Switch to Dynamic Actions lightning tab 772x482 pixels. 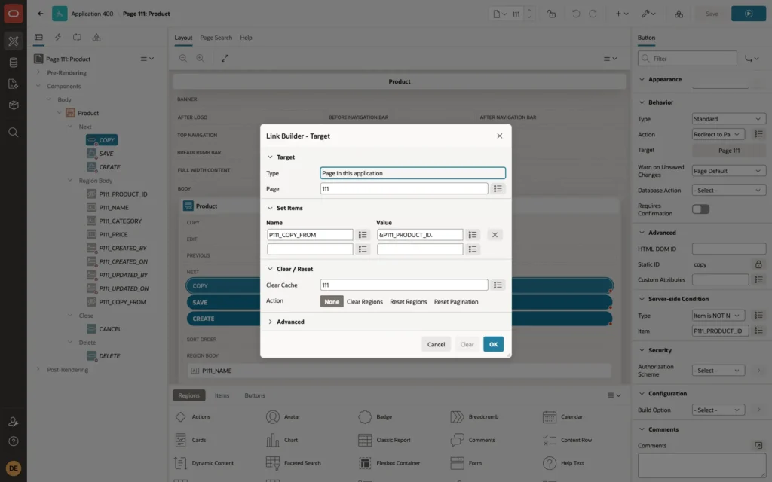coord(57,38)
